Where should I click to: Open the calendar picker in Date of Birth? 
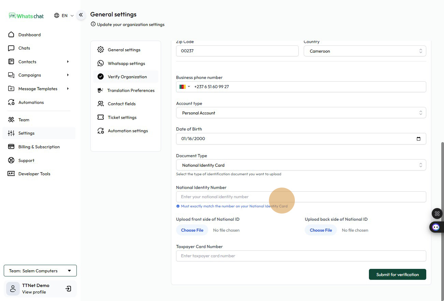coord(418,139)
